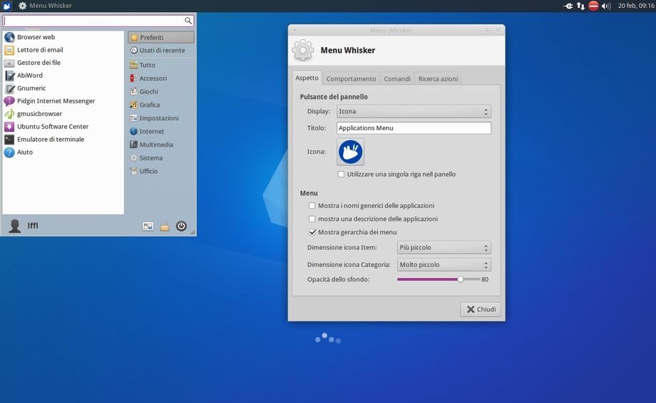
Task: Click the lock screen icon
Action: pos(165,226)
